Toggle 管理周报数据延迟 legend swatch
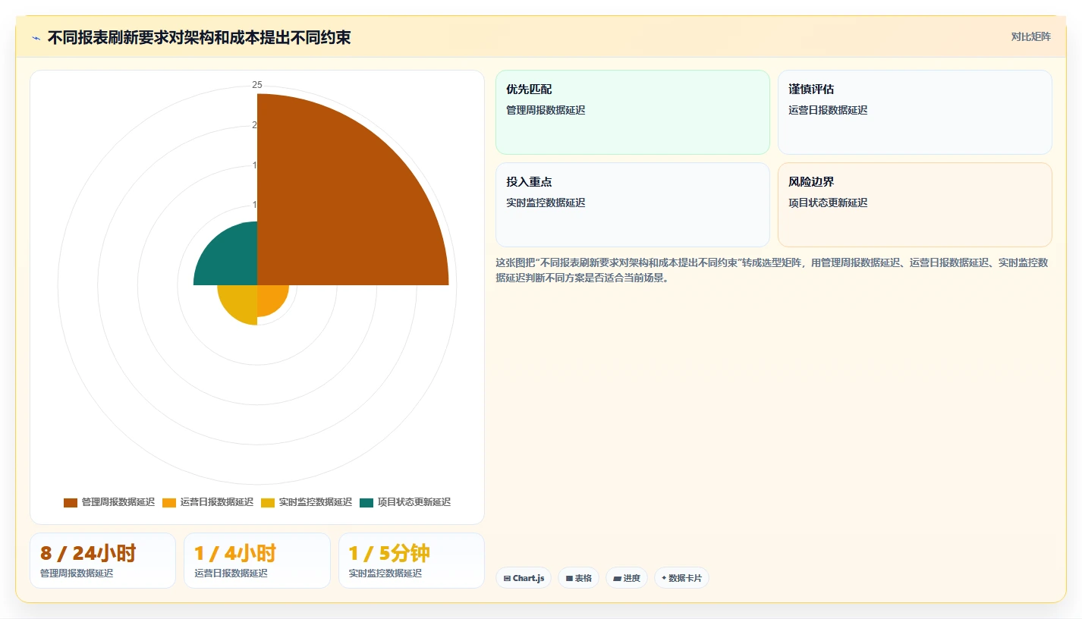 pos(71,503)
